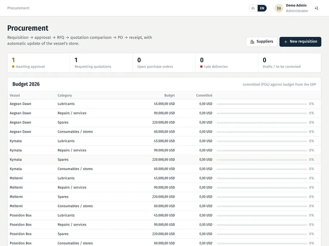Select the Aegean Dawn Lubricants vessel cell
329x246 pixels.
point(20,104)
